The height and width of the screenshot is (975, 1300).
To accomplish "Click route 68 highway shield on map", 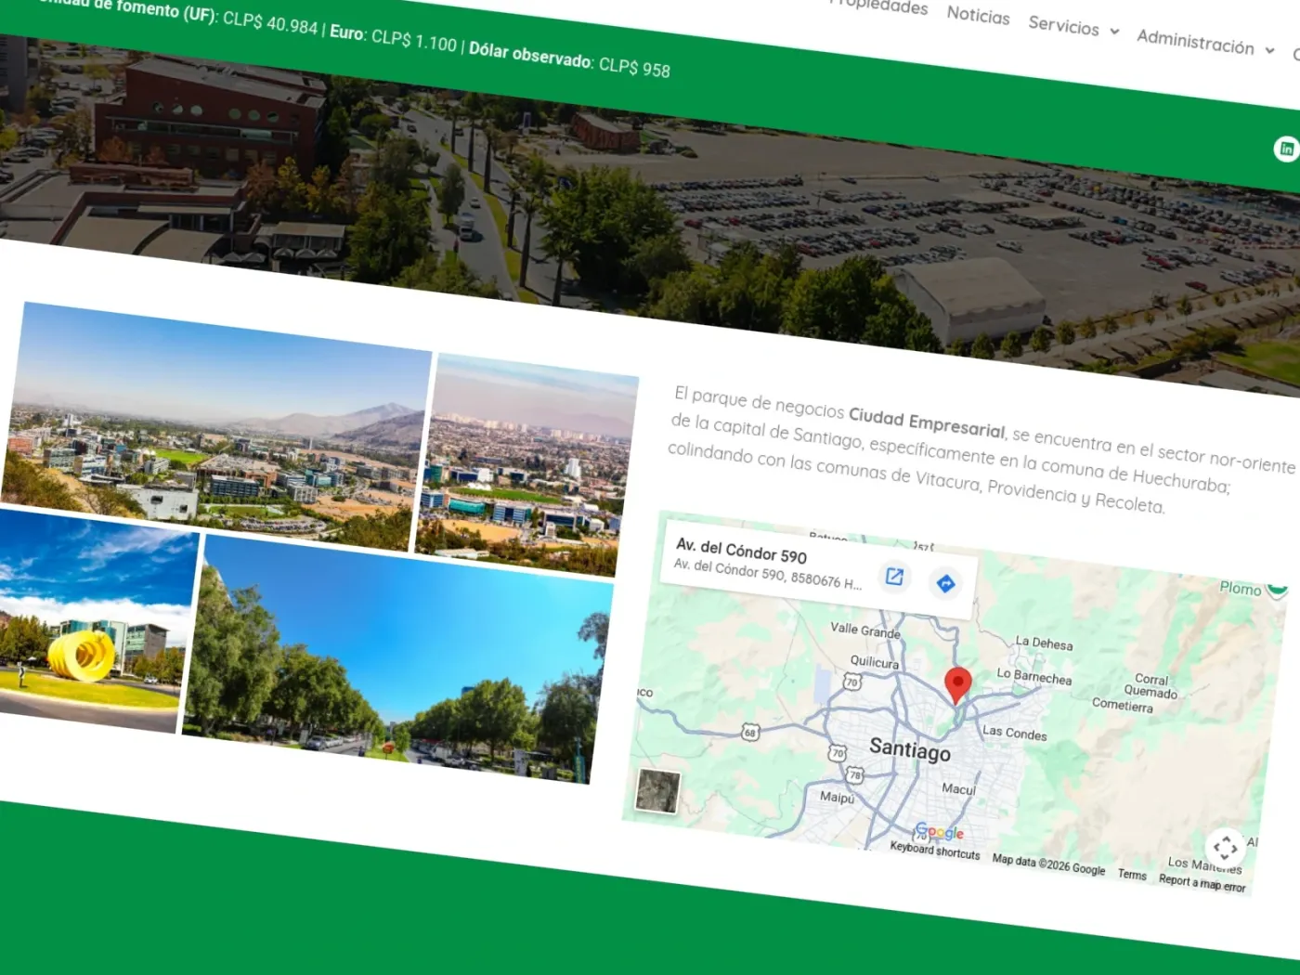I will [750, 732].
